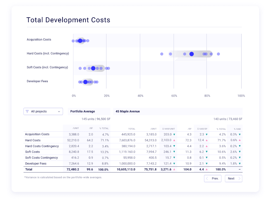Select the large Acquisition Costs chart dot
273x200 pixels.
click(x=80, y=41)
